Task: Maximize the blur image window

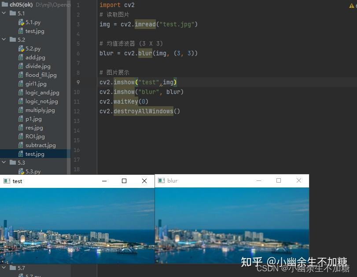Action: pyautogui.click(x=278, y=180)
